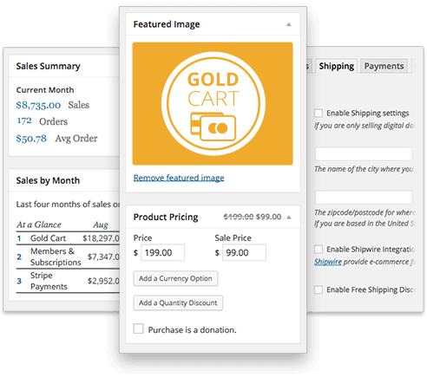Screen dimensions: 427x377
Task: Collapse the Product Pricing panel arrow
Action: point(288,218)
